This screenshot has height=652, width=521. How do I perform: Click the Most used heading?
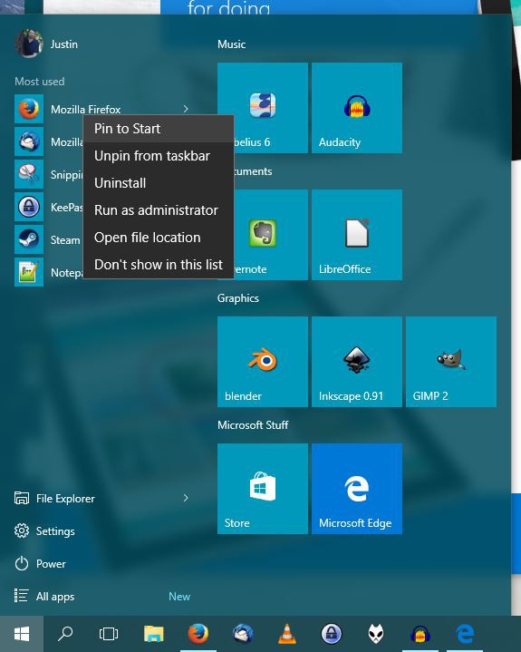click(x=40, y=82)
